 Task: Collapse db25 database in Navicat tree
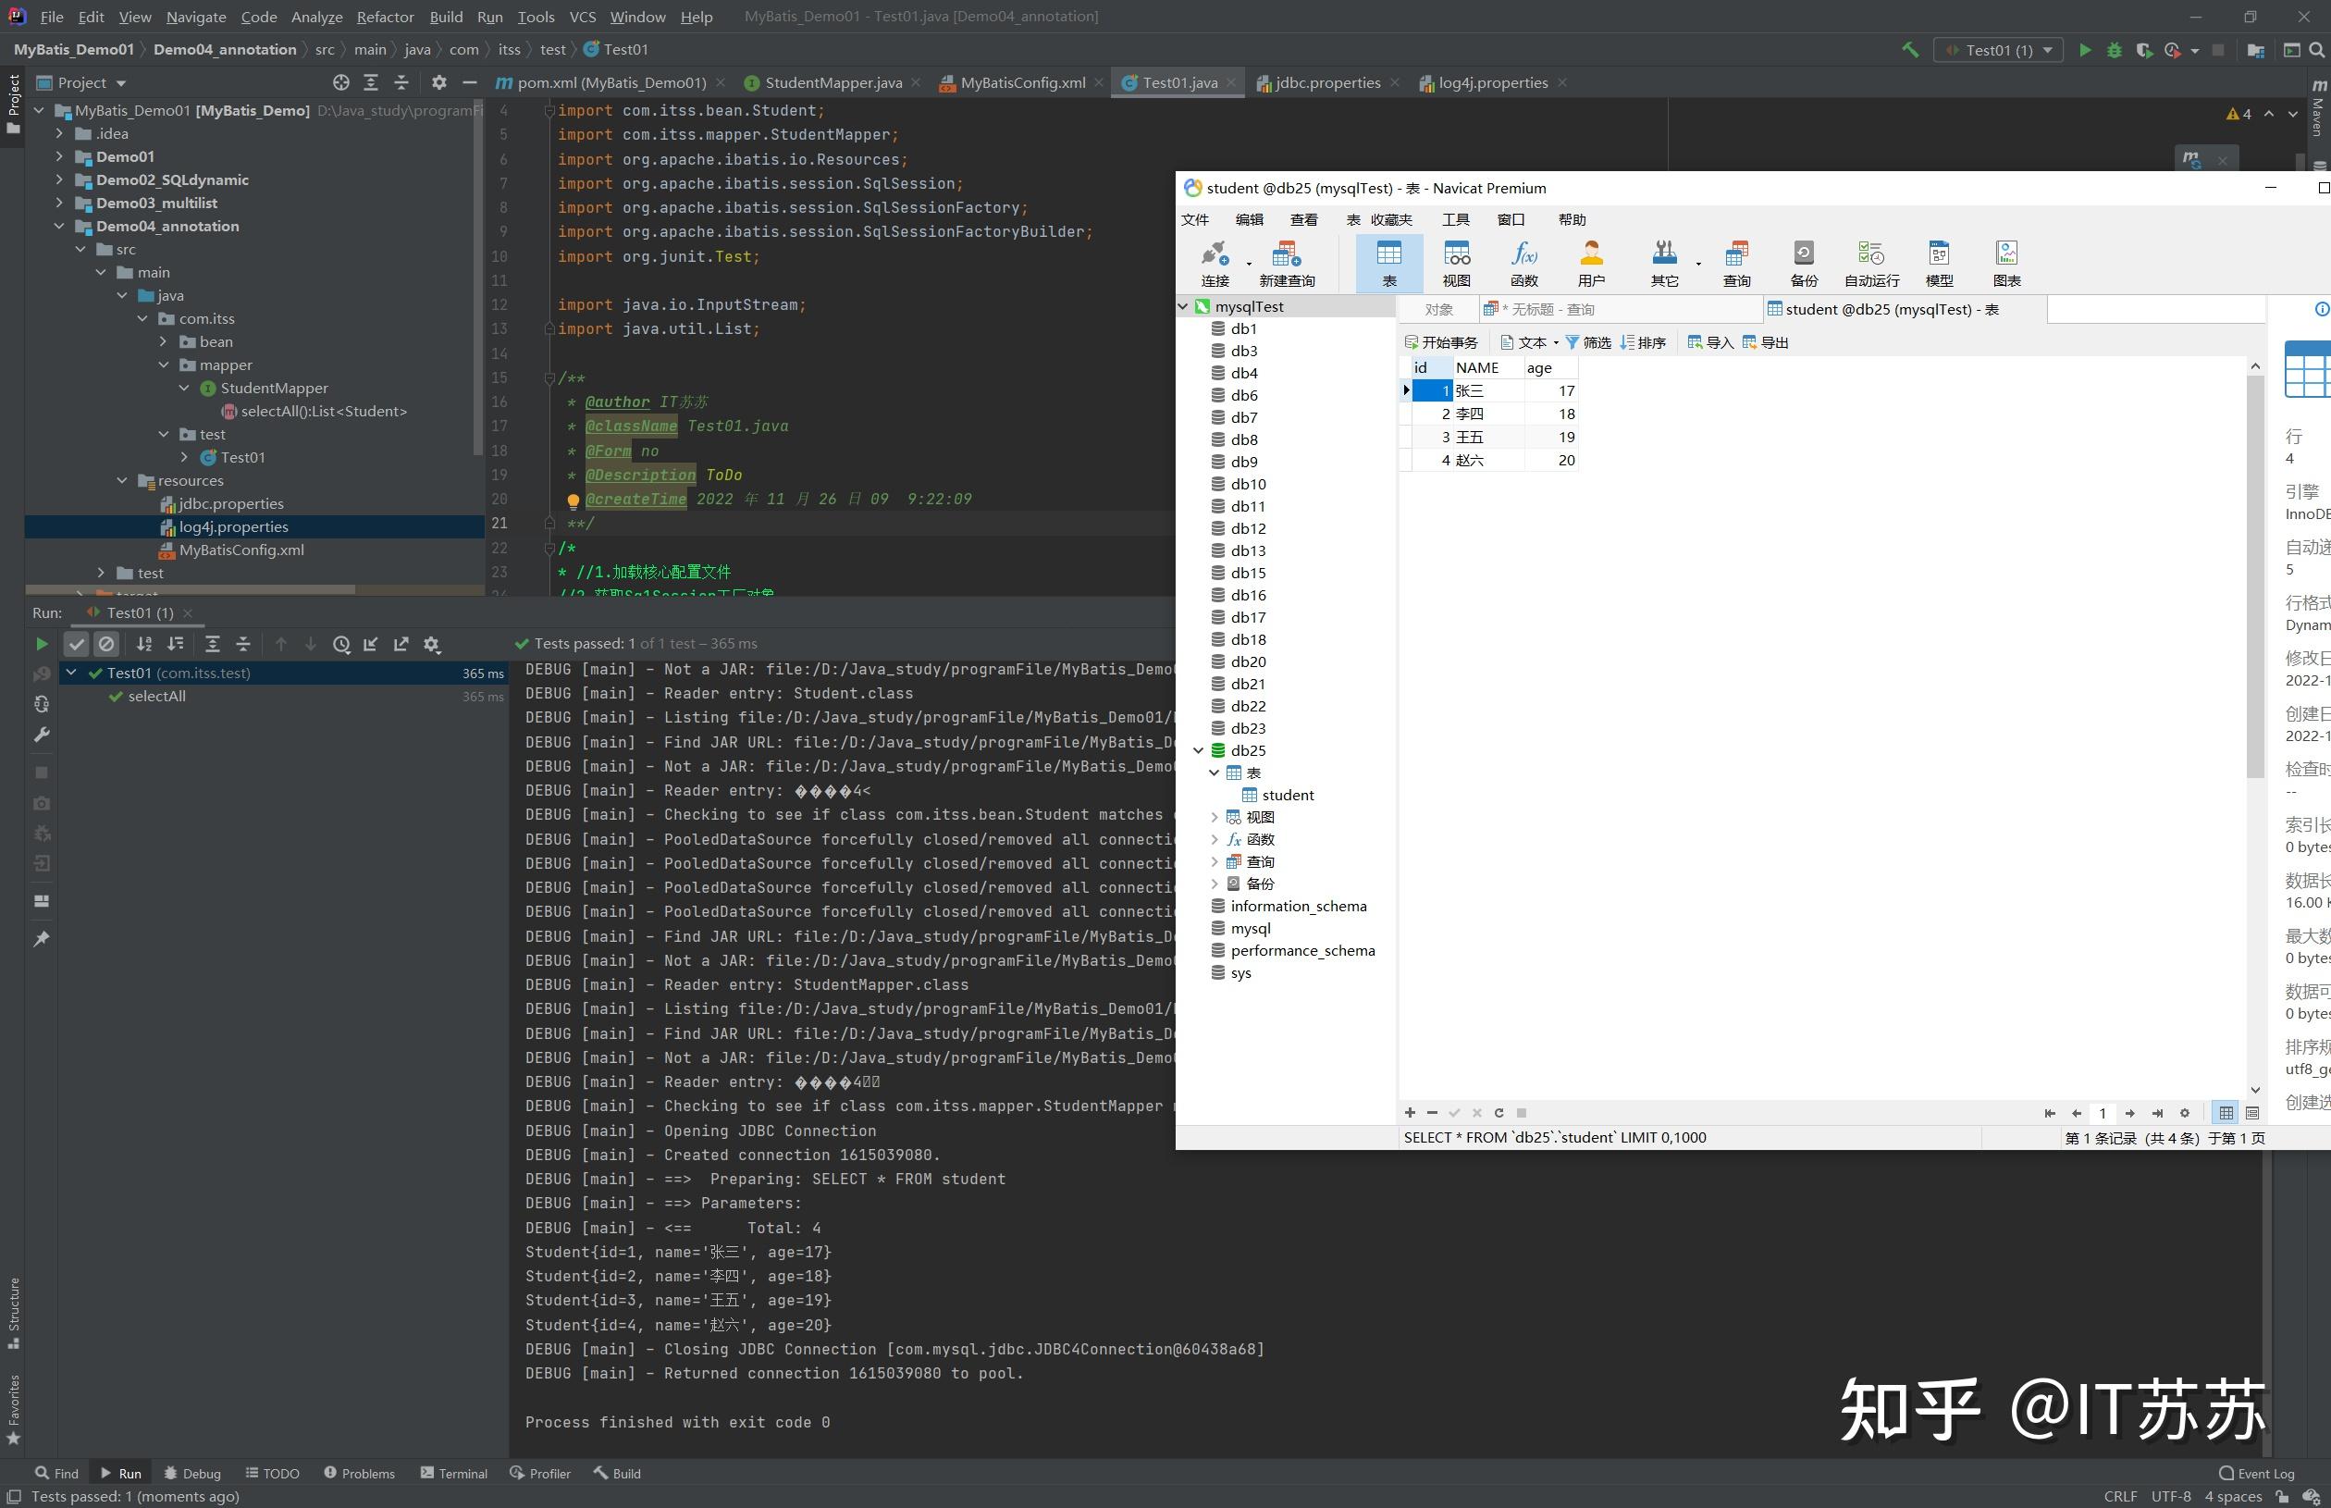(1197, 751)
